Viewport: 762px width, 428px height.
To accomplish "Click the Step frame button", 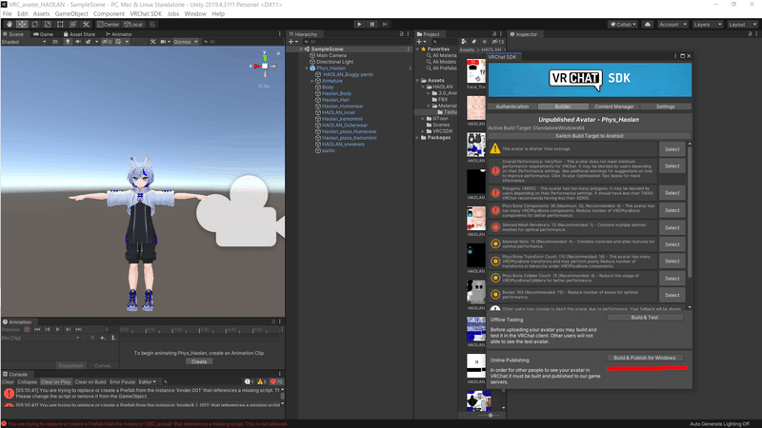I will click(x=385, y=25).
